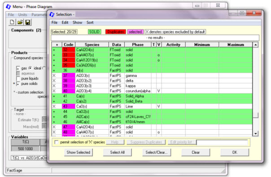This screenshot has height=177, width=271.
Task: Click scroll up arrow of species list
Action: (255, 45)
